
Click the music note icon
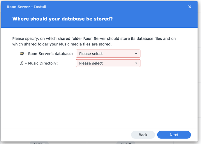(22, 63)
